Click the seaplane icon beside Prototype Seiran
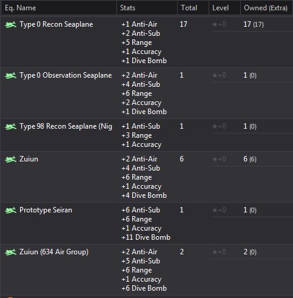This screenshot has width=293, height=298. [10, 211]
